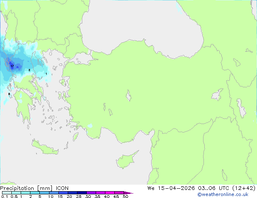Click the 20–25 mm legend color box
The width and height of the screenshot is (257, 198).
coord(73,193)
